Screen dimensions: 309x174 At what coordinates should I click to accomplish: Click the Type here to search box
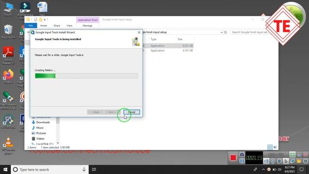click(x=50, y=170)
